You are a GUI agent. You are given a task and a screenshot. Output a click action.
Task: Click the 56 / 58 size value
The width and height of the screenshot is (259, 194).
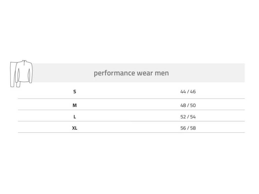(x=188, y=128)
